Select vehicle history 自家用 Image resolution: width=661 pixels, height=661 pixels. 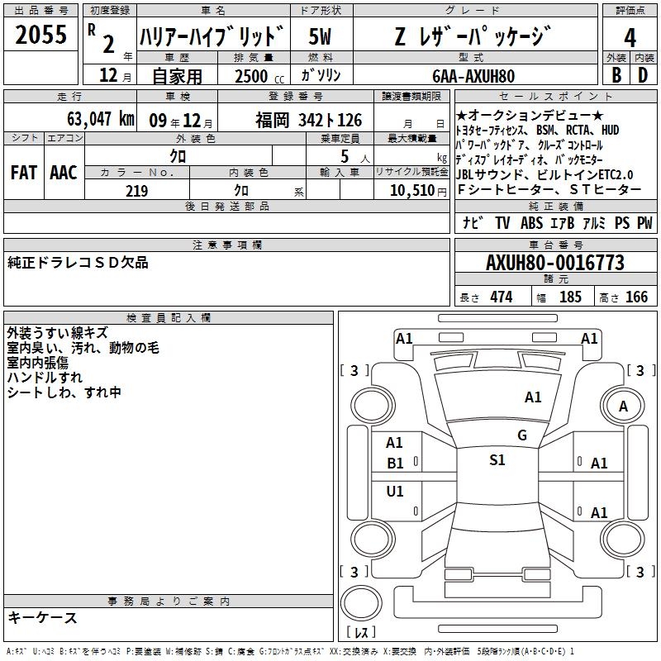click(x=177, y=76)
